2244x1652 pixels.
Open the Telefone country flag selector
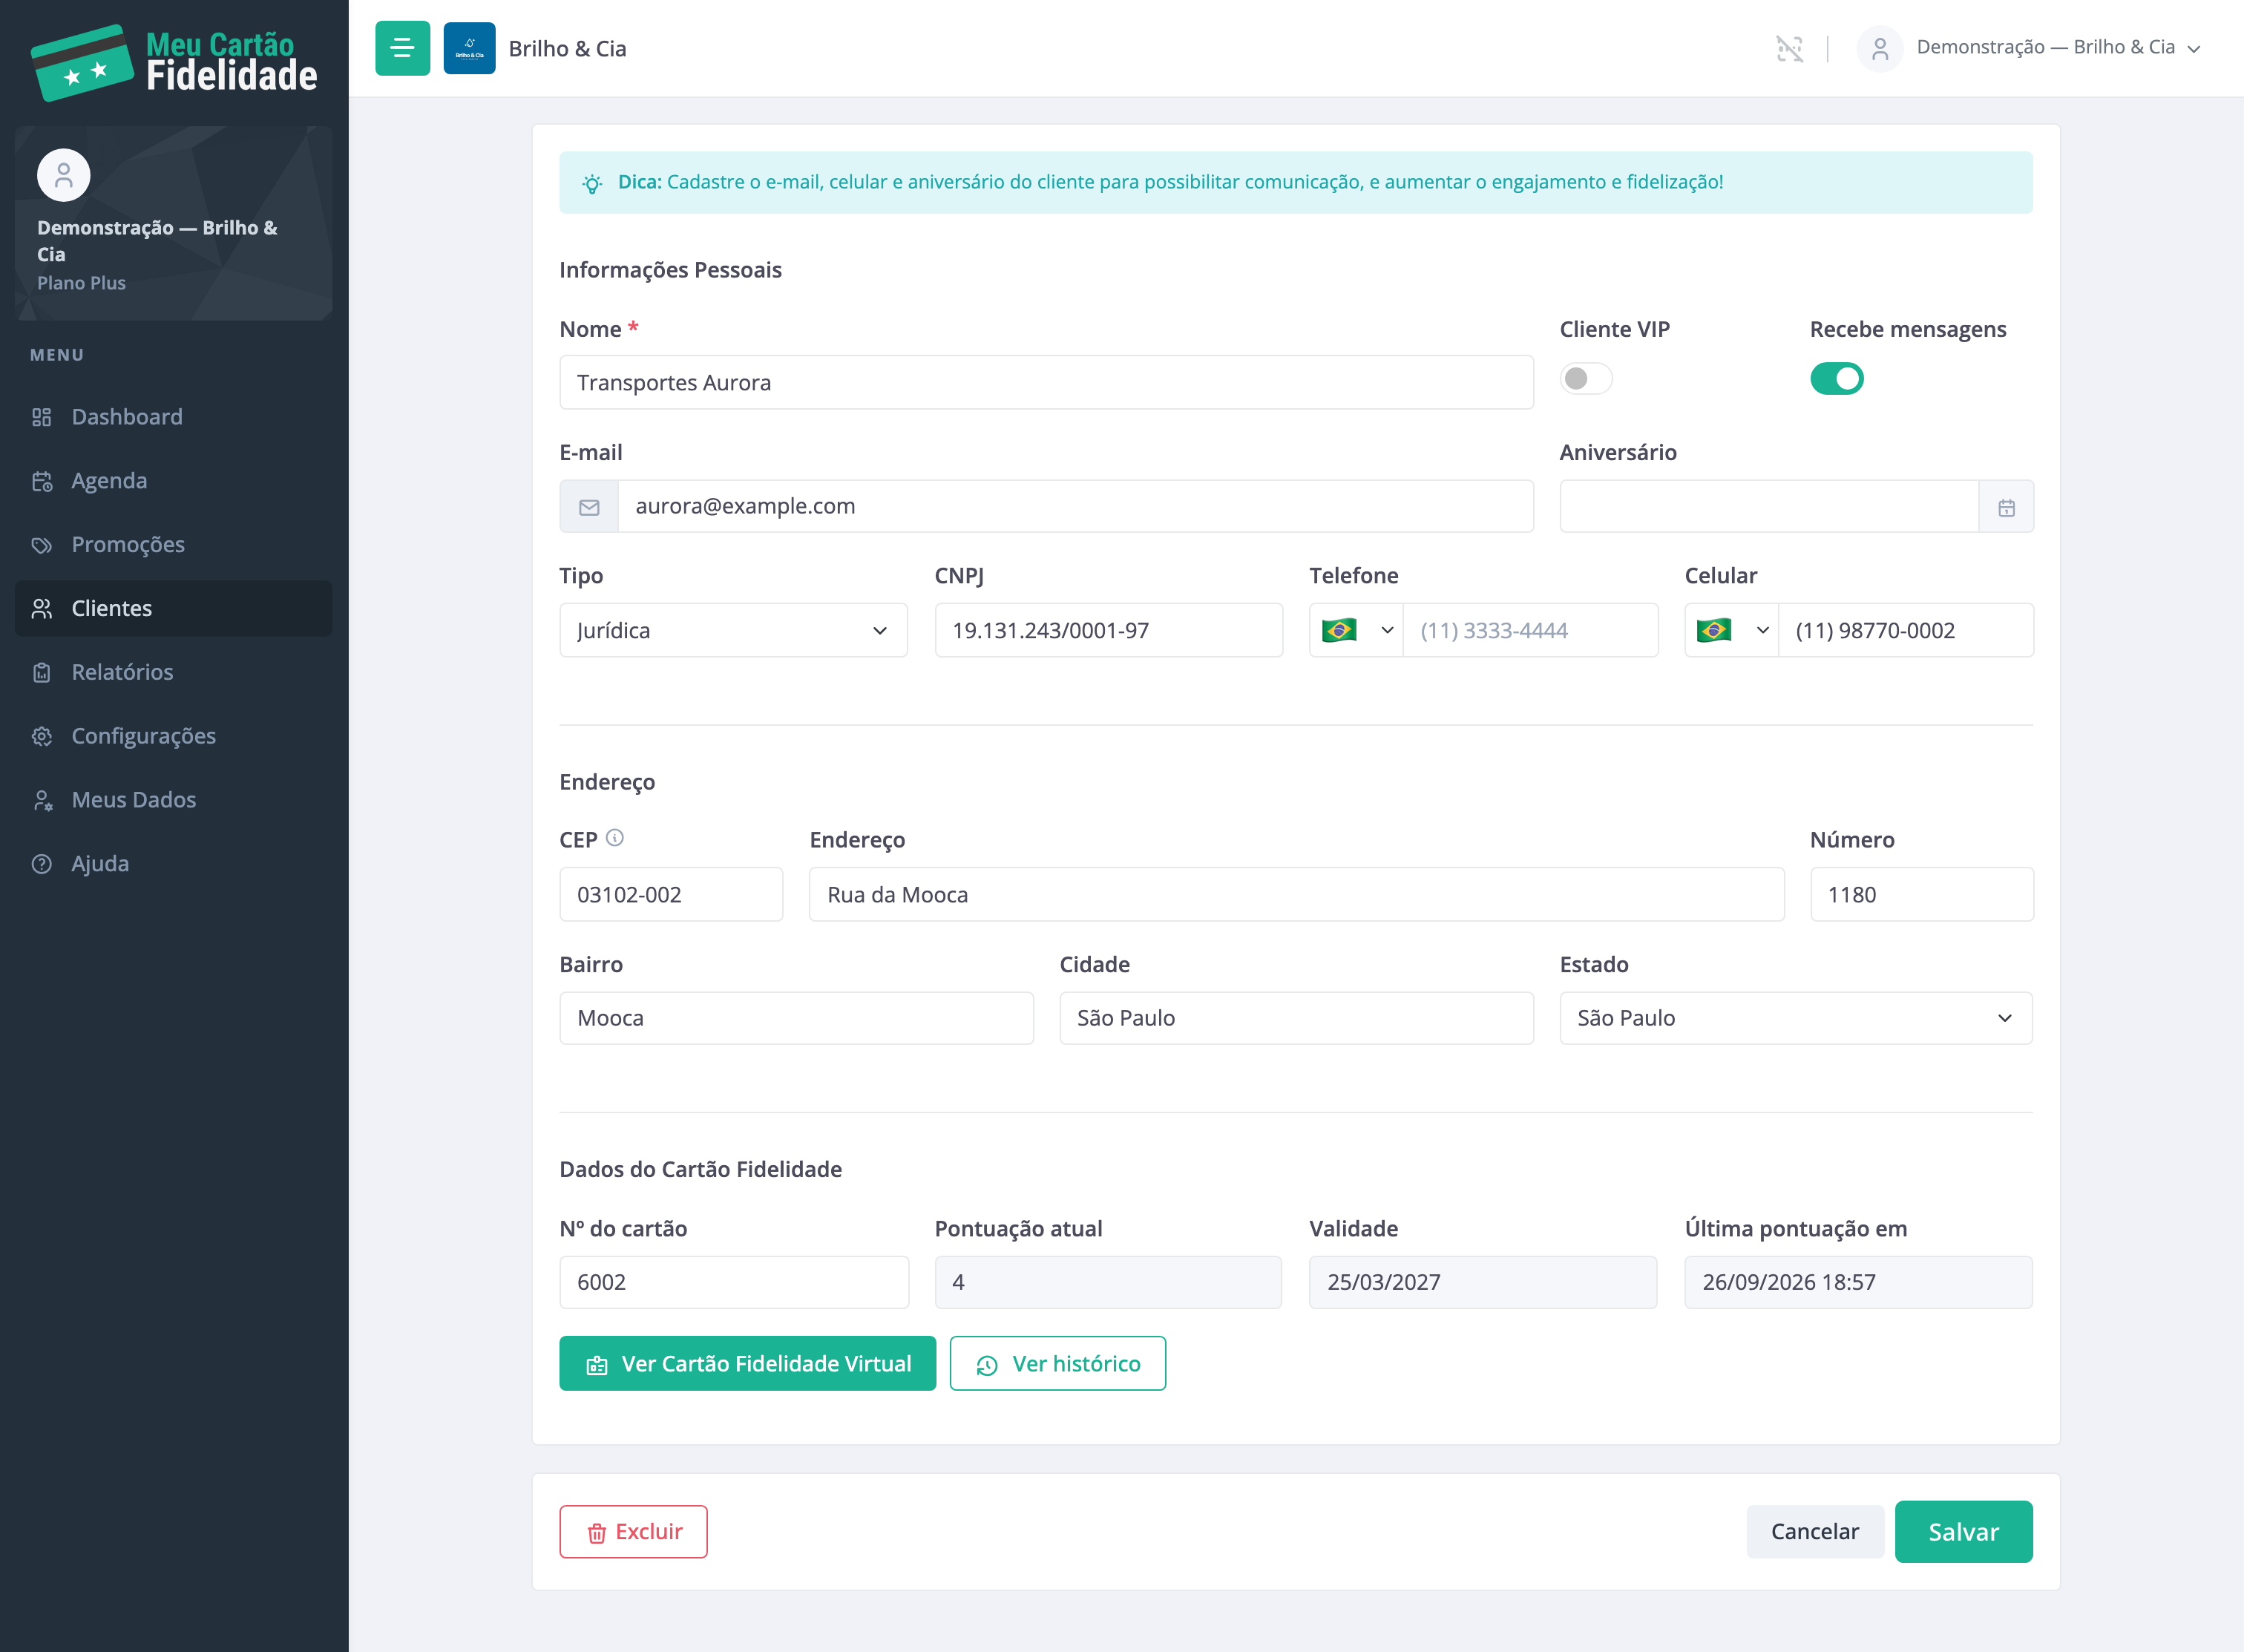[x=1356, y=630]
